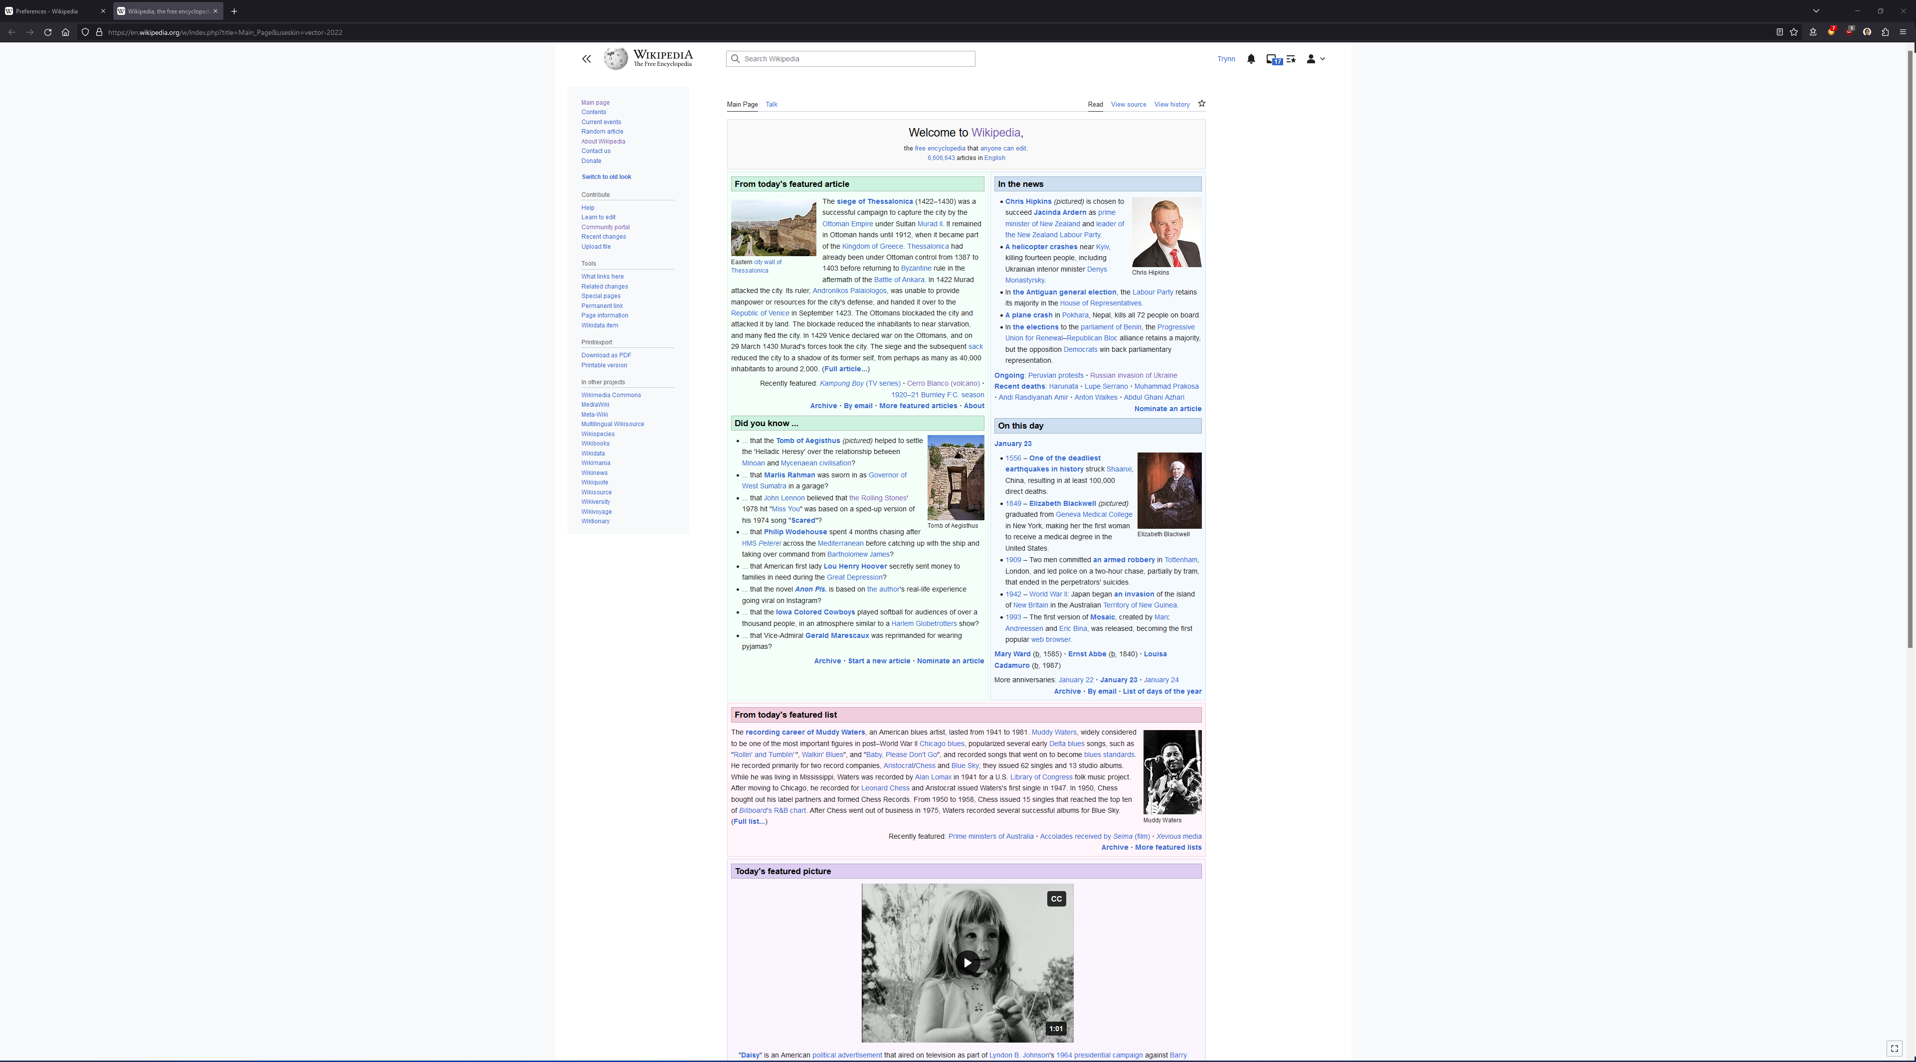This screenshot has height=1062, width=1916.
Task: Close the Preferences - Wikipedia tab
Action: (103, 11)
